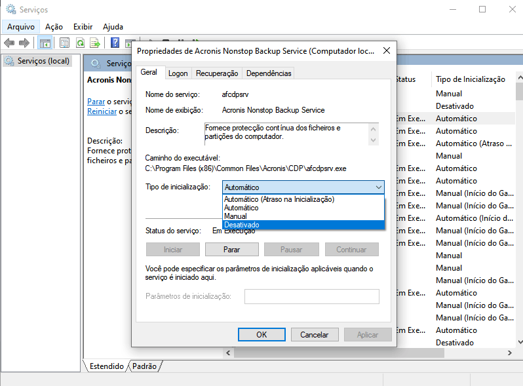This screenshot has height=386, width=523.
Task: Close the Acronis properties dialog
Action: (387, 50)
